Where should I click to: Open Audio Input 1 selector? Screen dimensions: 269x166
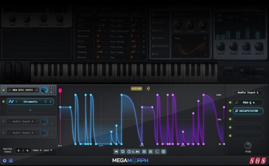248,93
